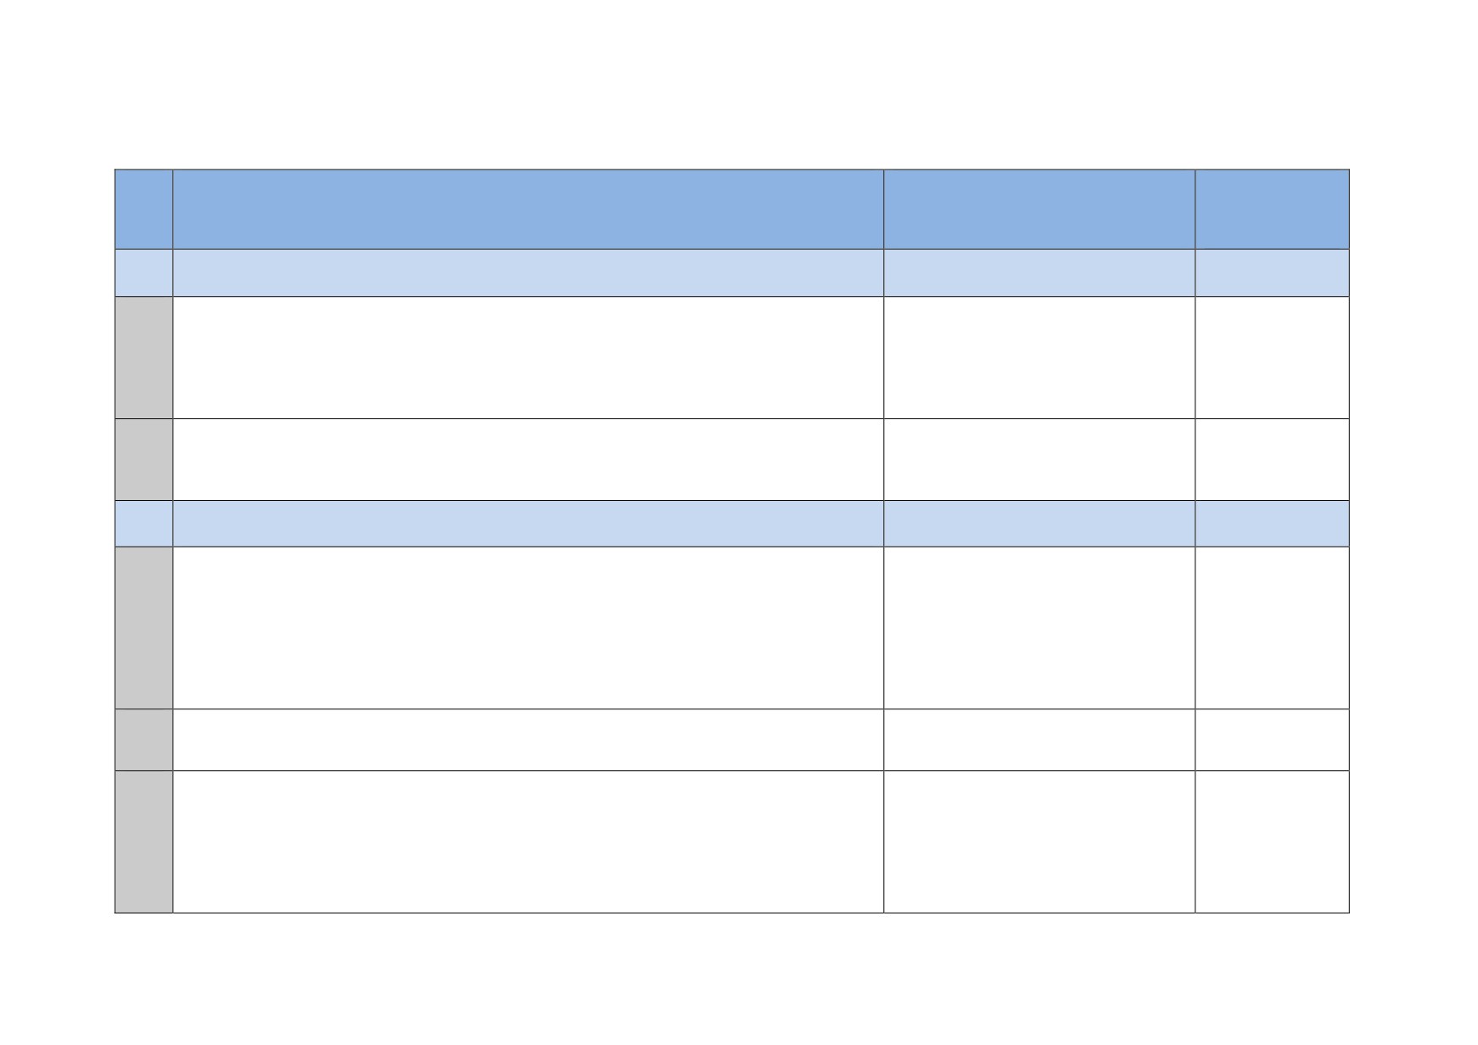Select wide cell in second light-blue section row
Screen dimensions: 1478x1045
pos(528,524)
